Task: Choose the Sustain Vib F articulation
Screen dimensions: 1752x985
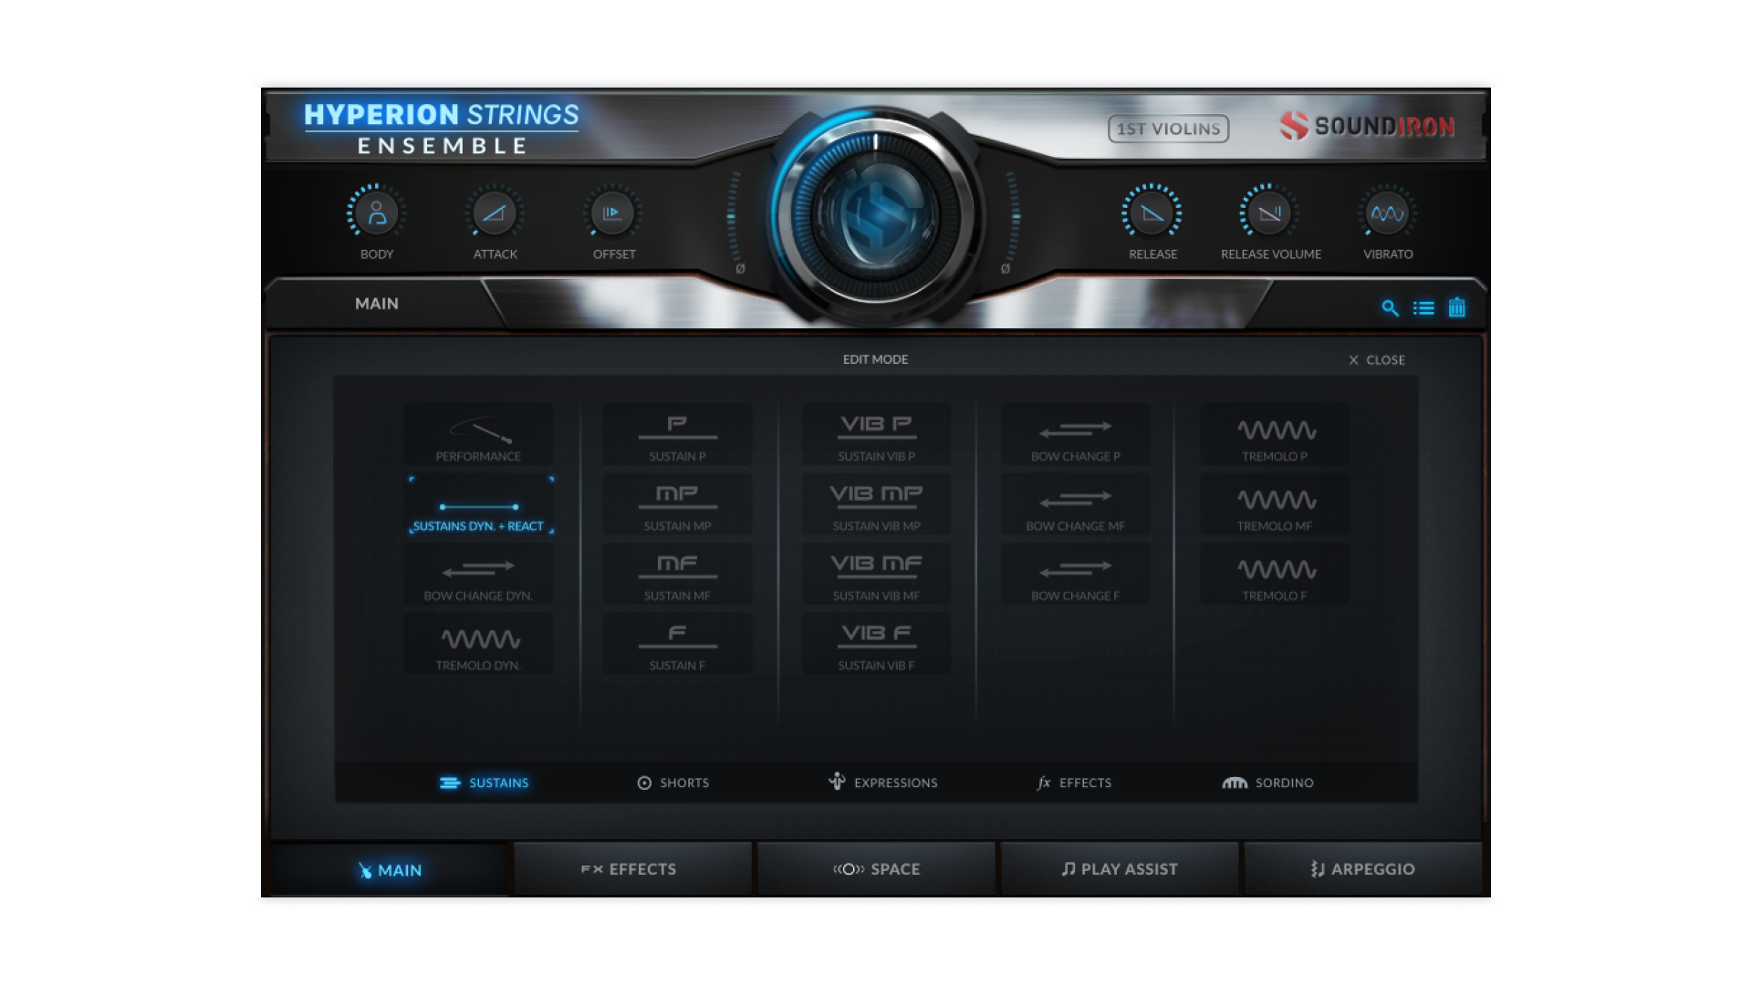Action: tap(876, 645)
